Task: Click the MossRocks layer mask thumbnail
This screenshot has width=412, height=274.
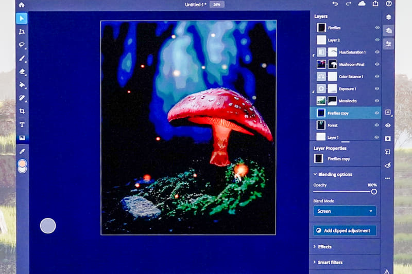Action: [x=332, y=101]
